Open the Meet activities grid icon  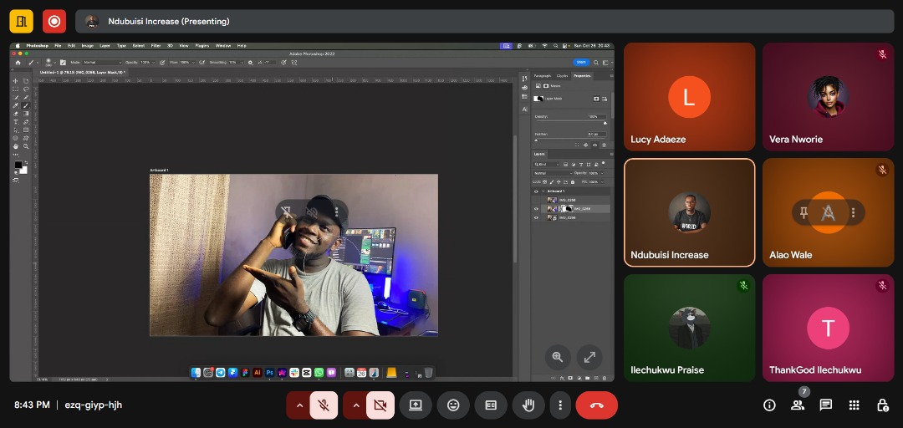tap(854, 405)
